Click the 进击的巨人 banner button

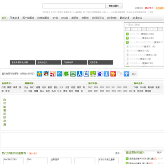tap(48, 62)
